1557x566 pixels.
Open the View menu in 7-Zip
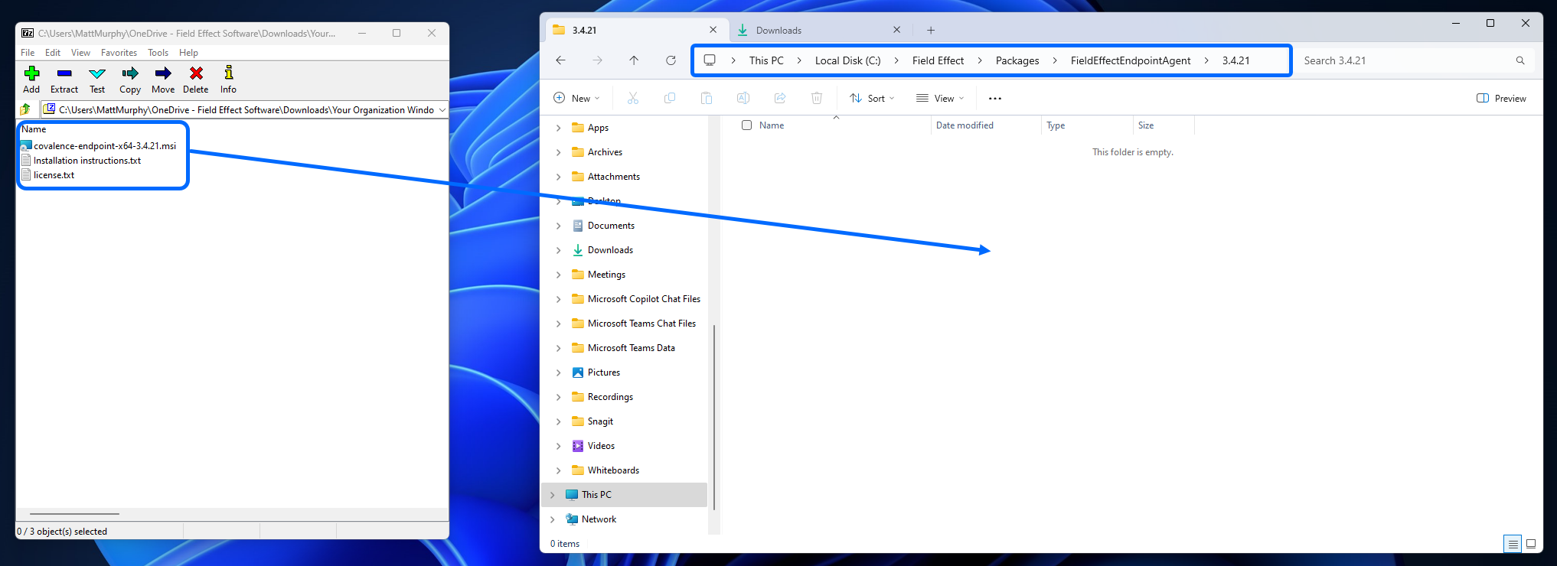[80, 53]
